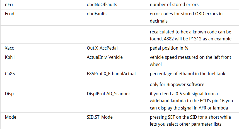Click the ActualIn.v_Vehicle symbol name
Viewport: 239px width, 129px height.
coord(105,57)
